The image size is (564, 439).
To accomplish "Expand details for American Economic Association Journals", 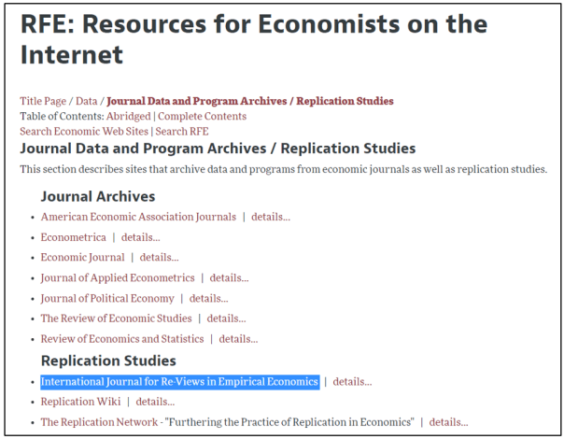I will click(272, 217).
